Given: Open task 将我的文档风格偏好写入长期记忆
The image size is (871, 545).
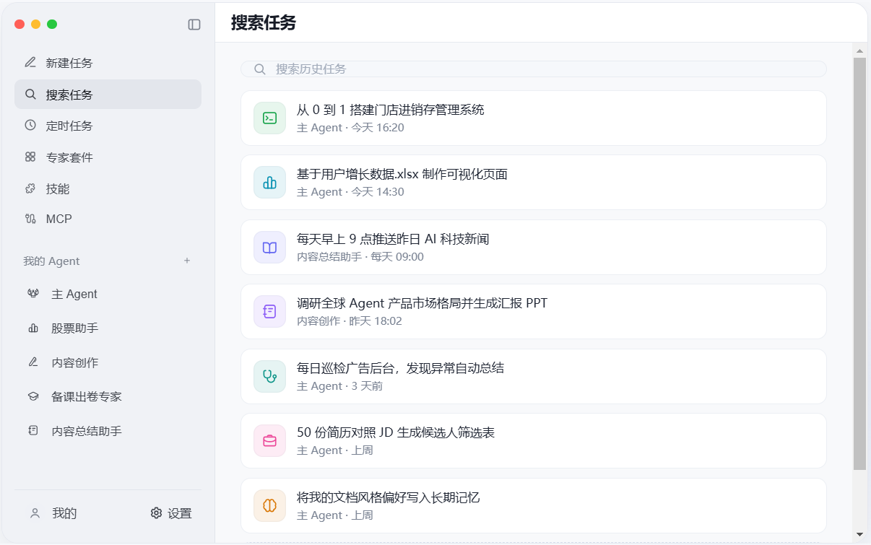Looking at the screenshot, I should point(534,506).
